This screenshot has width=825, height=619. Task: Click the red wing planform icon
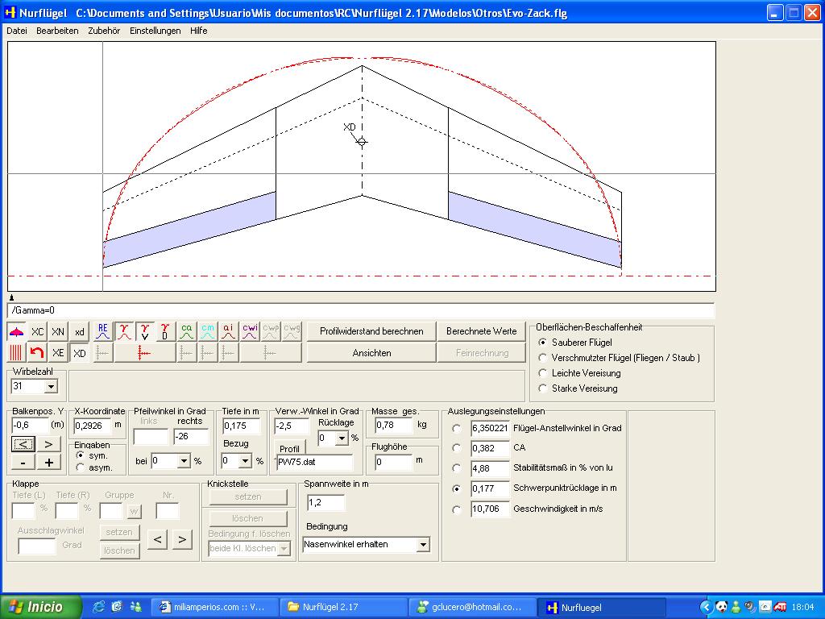click(x=16, y=332)
